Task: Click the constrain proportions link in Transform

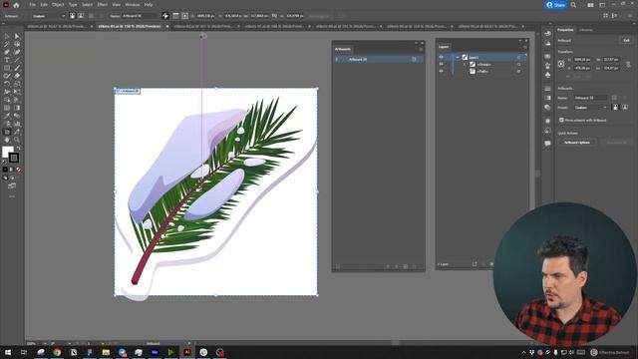Action: pos(628,64)
